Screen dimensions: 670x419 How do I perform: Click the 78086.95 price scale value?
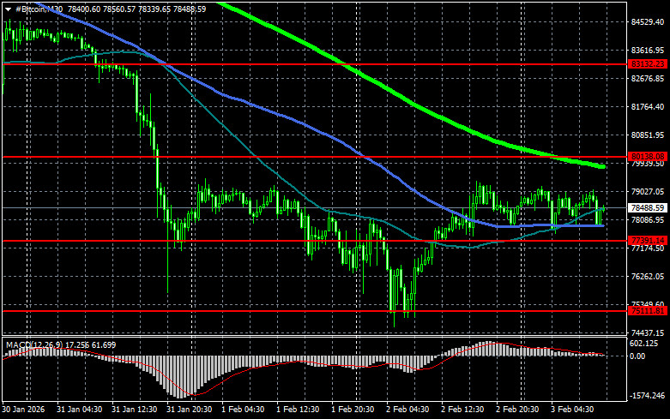648,219
